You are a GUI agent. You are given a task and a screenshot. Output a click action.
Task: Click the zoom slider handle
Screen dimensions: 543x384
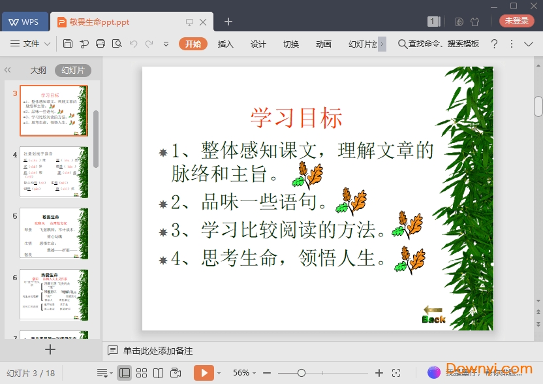pos(301,373)
